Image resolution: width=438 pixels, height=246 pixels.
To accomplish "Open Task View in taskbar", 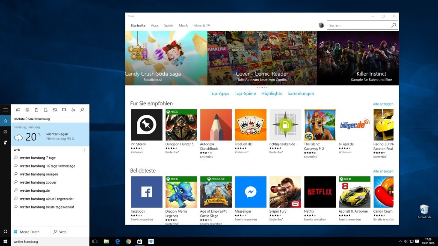I will pyautogui.click(x=95, y=242).
